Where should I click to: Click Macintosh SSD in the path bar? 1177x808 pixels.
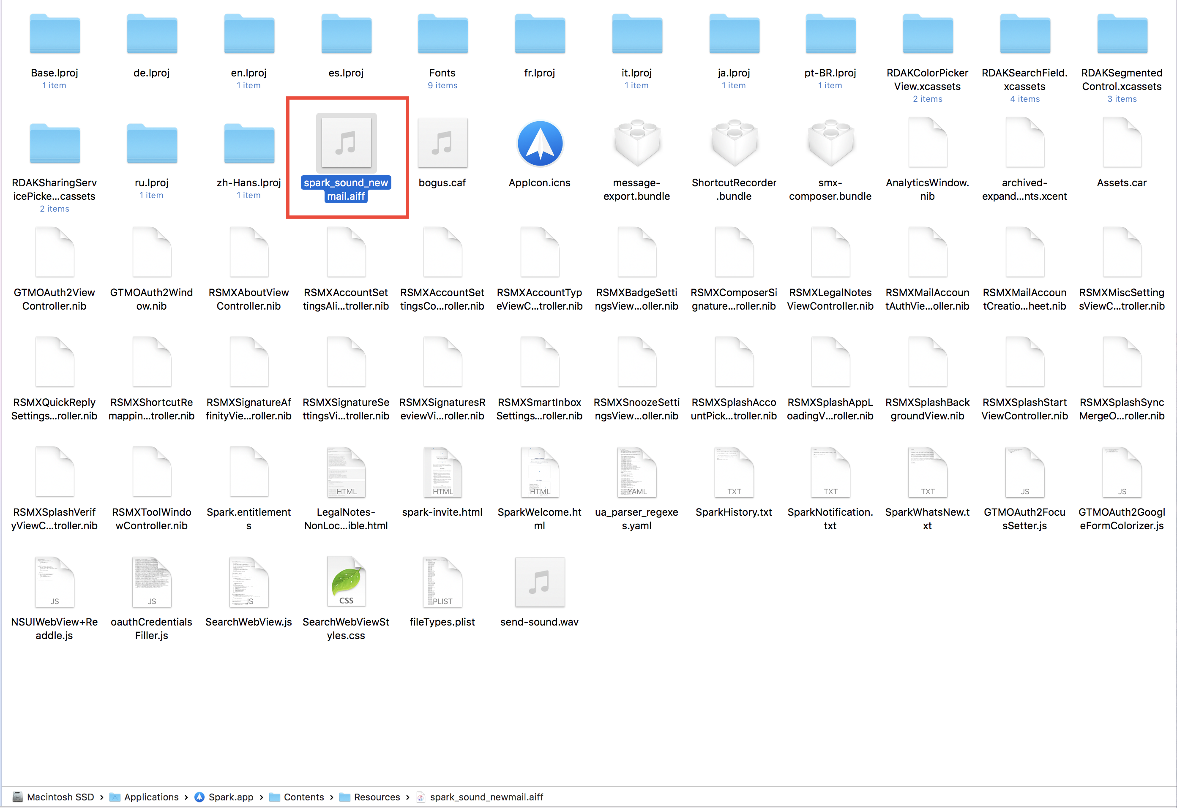point(60,797)
